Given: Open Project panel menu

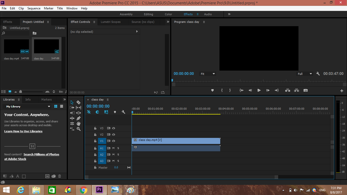Looking at the screenshot, I should [x=48, y=22].
